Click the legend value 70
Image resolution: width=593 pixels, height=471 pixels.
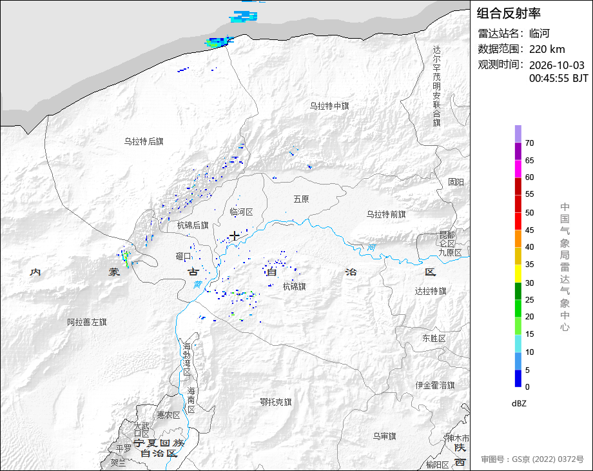(x=529, y=143)
